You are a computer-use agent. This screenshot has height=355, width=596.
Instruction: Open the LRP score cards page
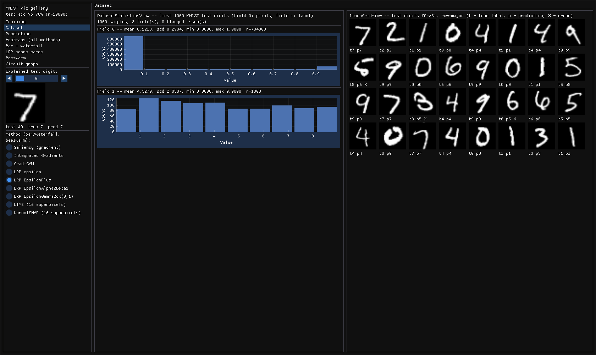(x=47, y=52)
